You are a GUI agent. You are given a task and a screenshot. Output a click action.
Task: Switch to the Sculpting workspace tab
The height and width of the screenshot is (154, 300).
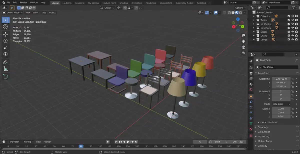click(80, 3)
